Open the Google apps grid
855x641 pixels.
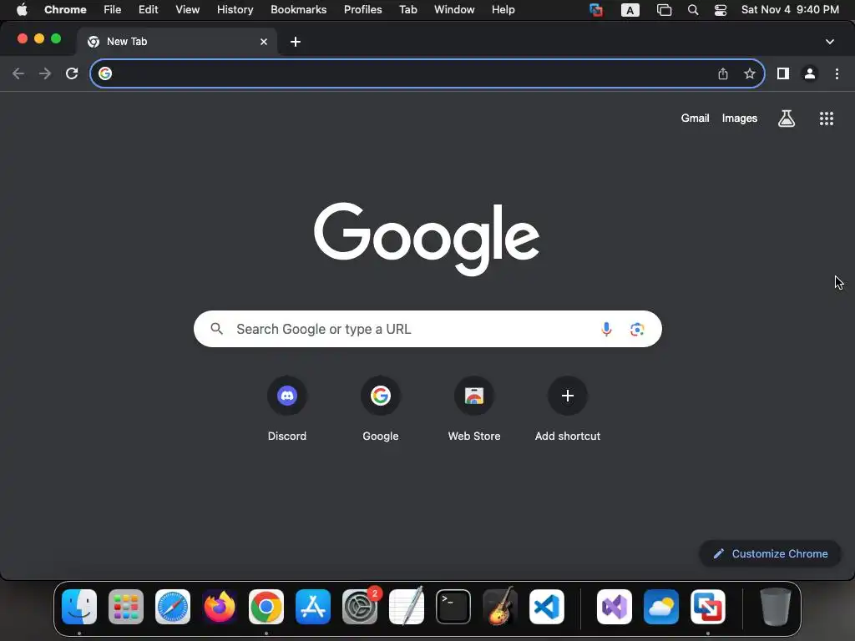click(827, 119)
